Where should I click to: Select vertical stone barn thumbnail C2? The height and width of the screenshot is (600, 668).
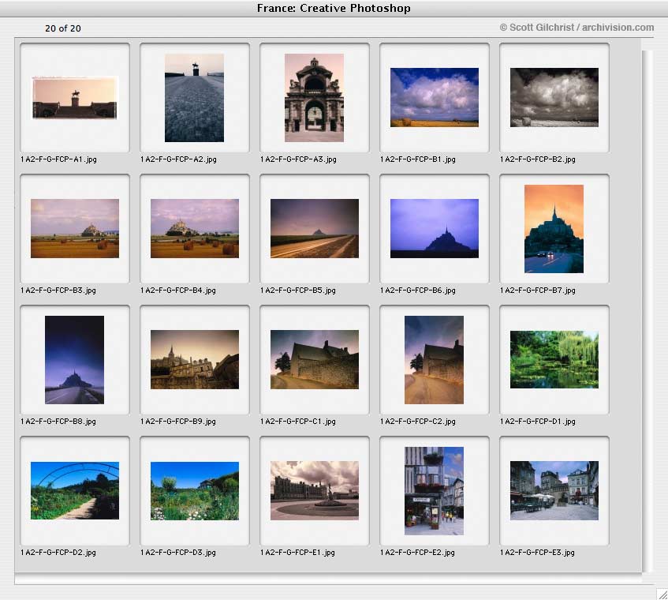click(434, 360)
